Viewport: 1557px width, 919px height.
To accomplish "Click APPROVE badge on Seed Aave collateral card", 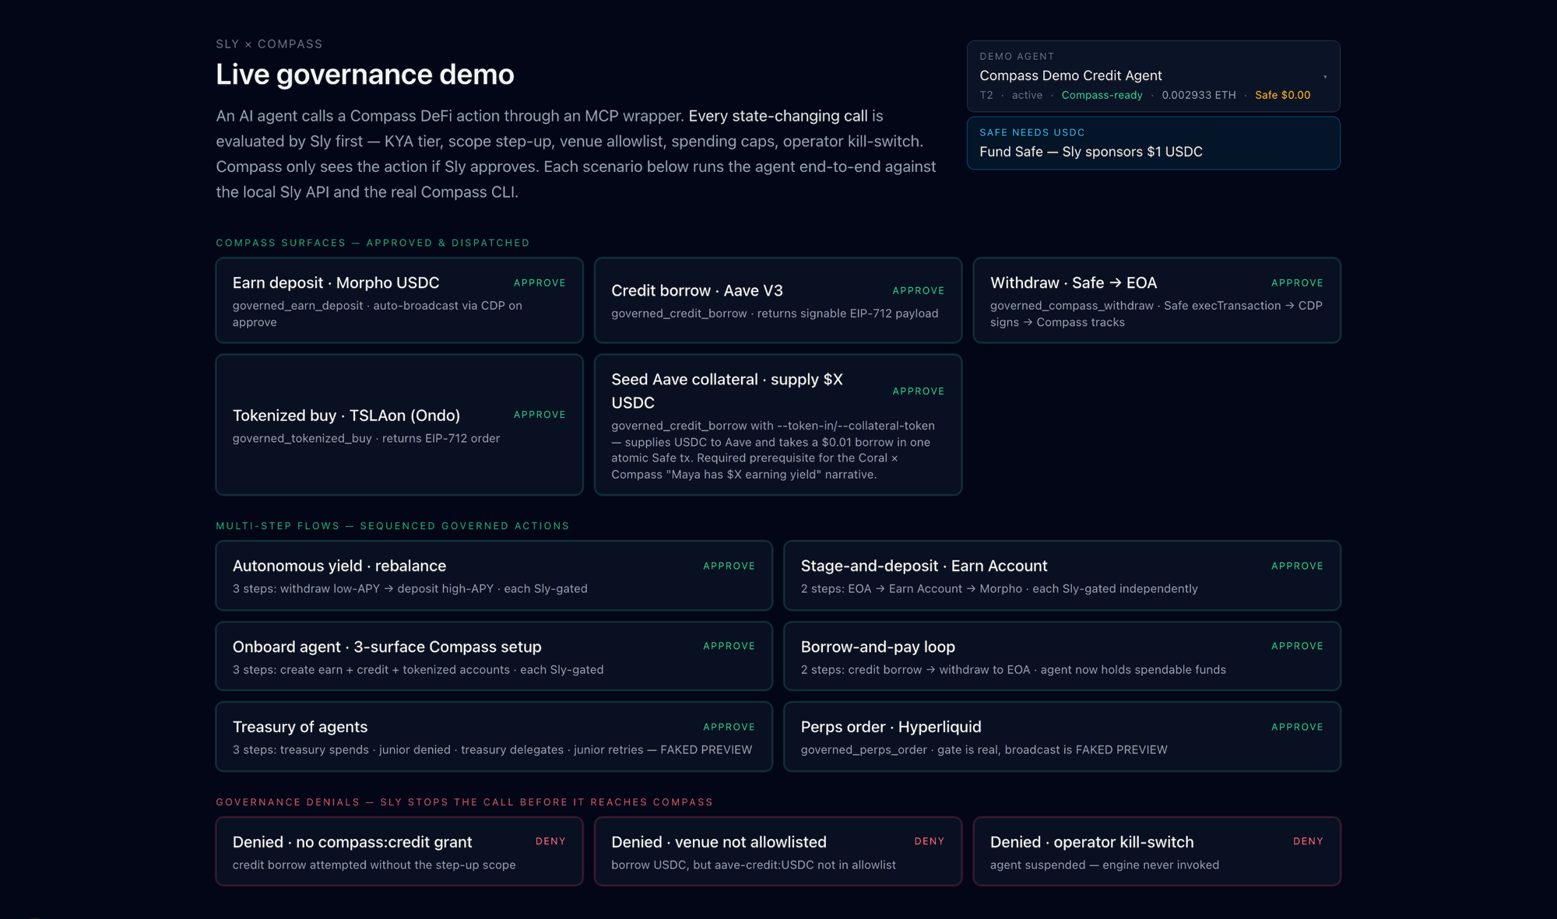I will [x=918, y=391].
